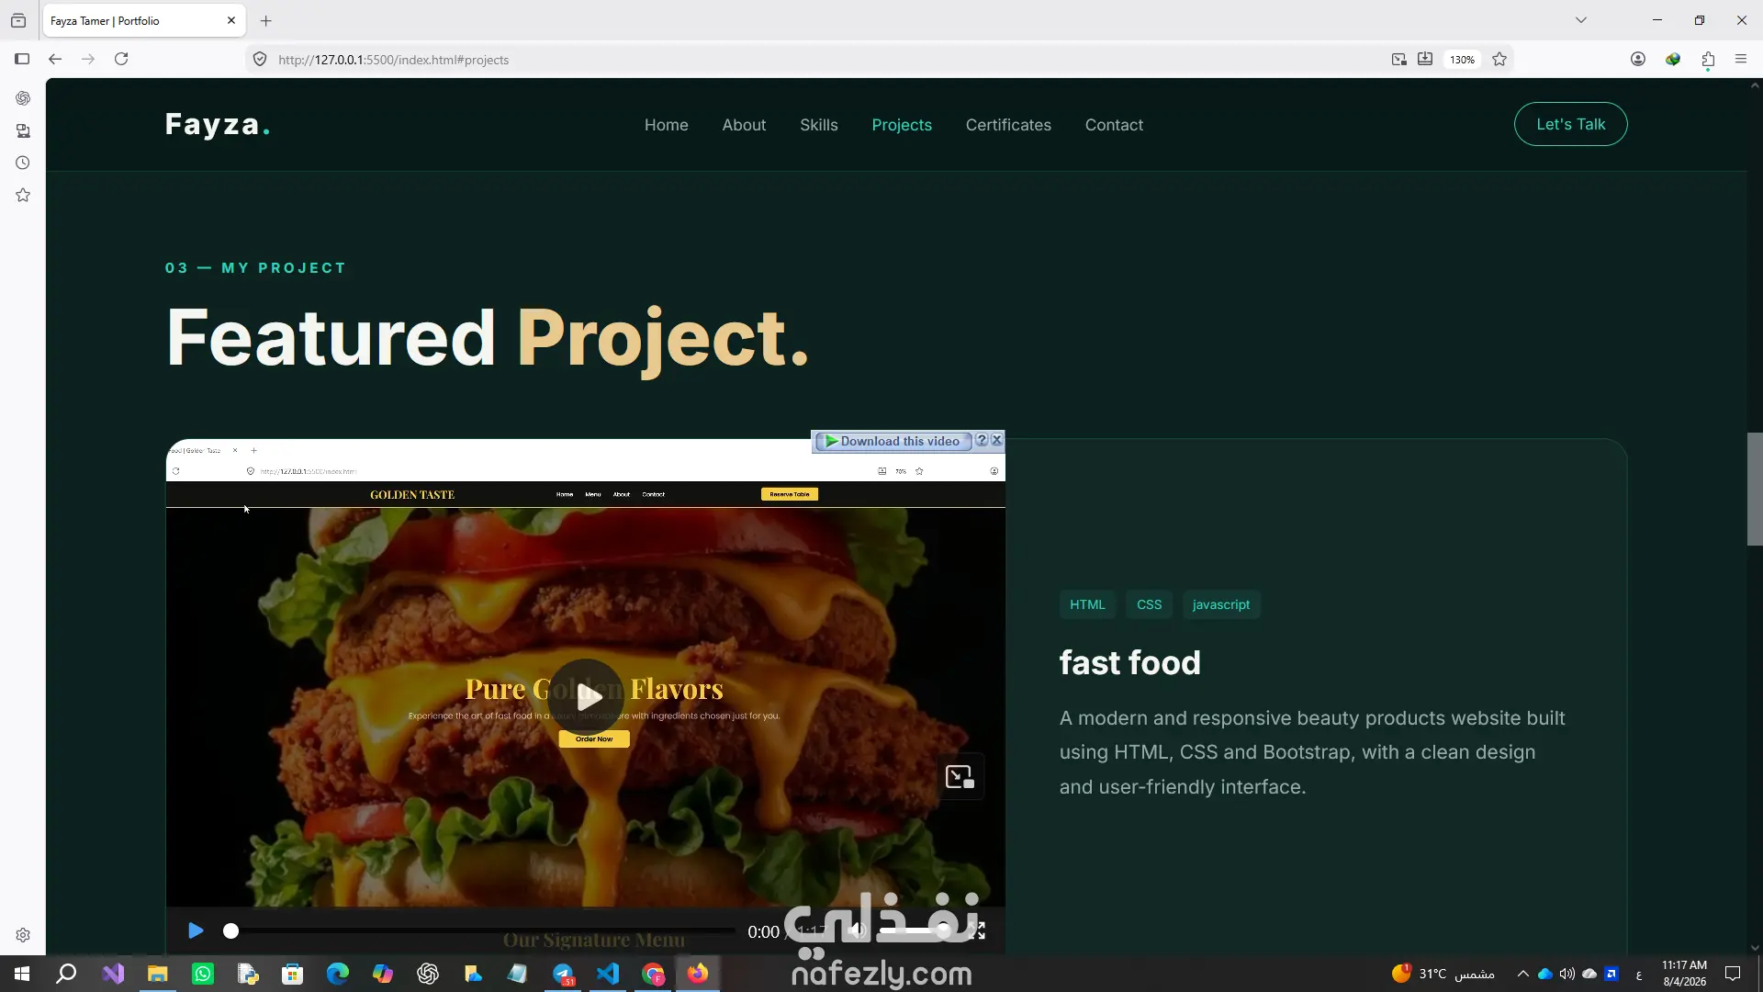Expand the list all tabs dropdown

[x=1581, y=20]
